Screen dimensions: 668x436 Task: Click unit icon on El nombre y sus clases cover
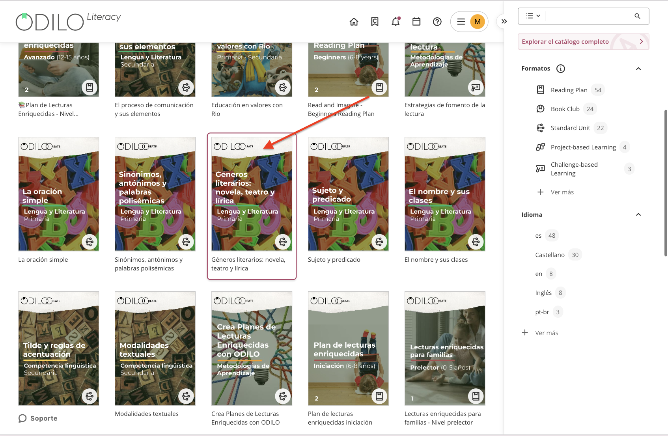click(x=476, y=242)
